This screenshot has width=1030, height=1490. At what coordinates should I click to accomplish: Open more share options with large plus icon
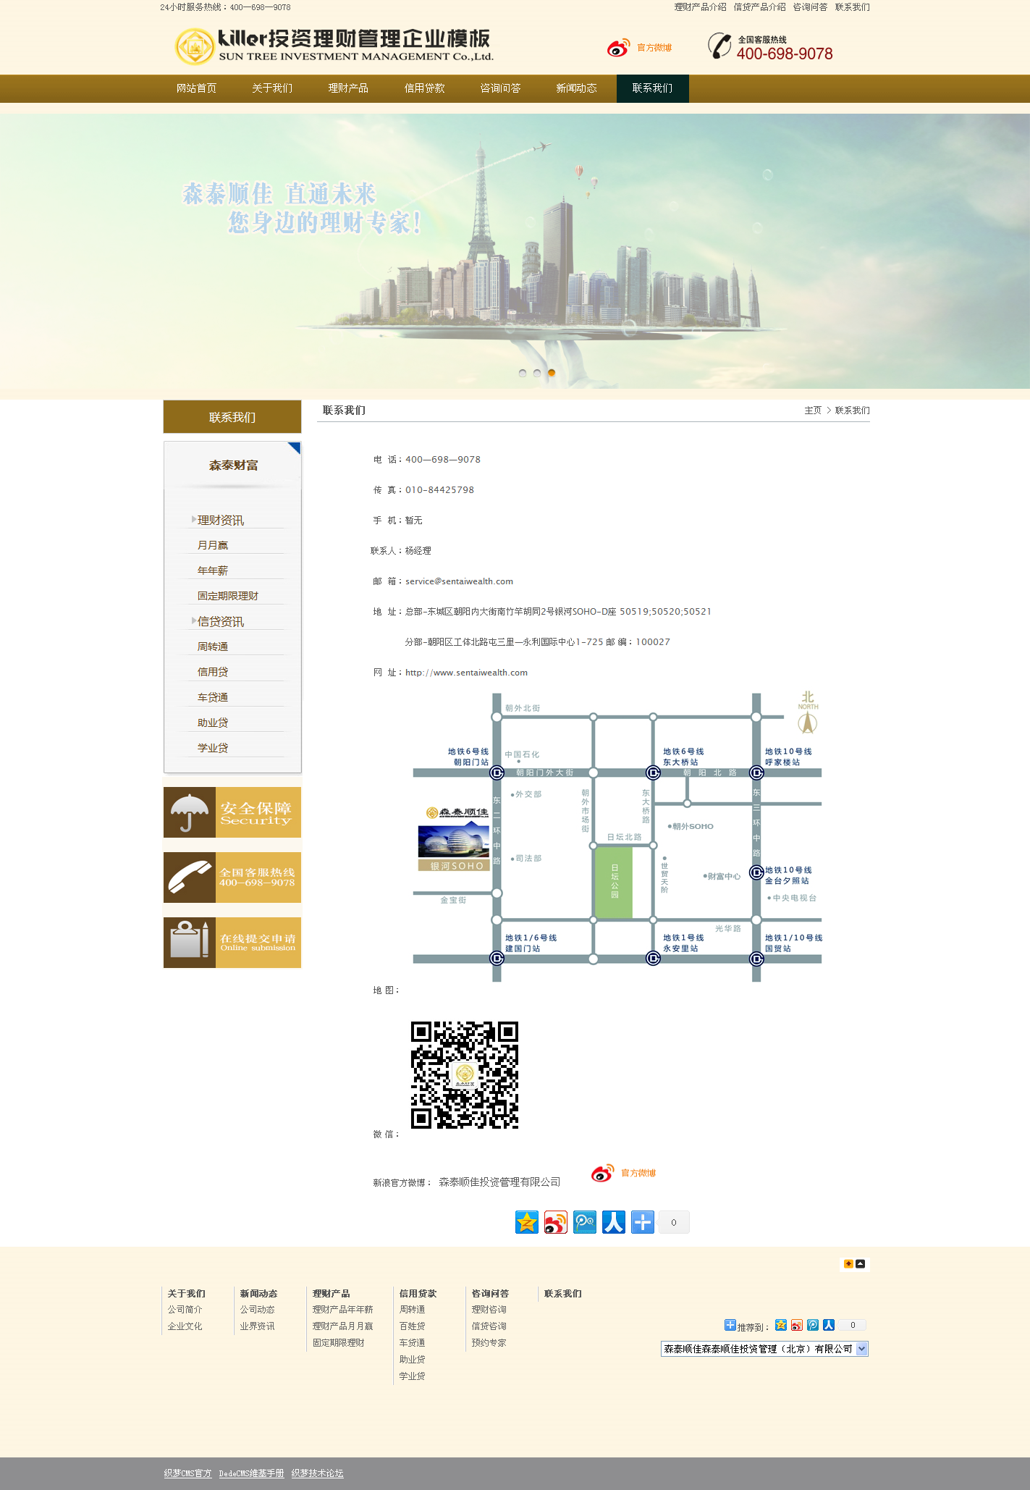coord(643,1222)
